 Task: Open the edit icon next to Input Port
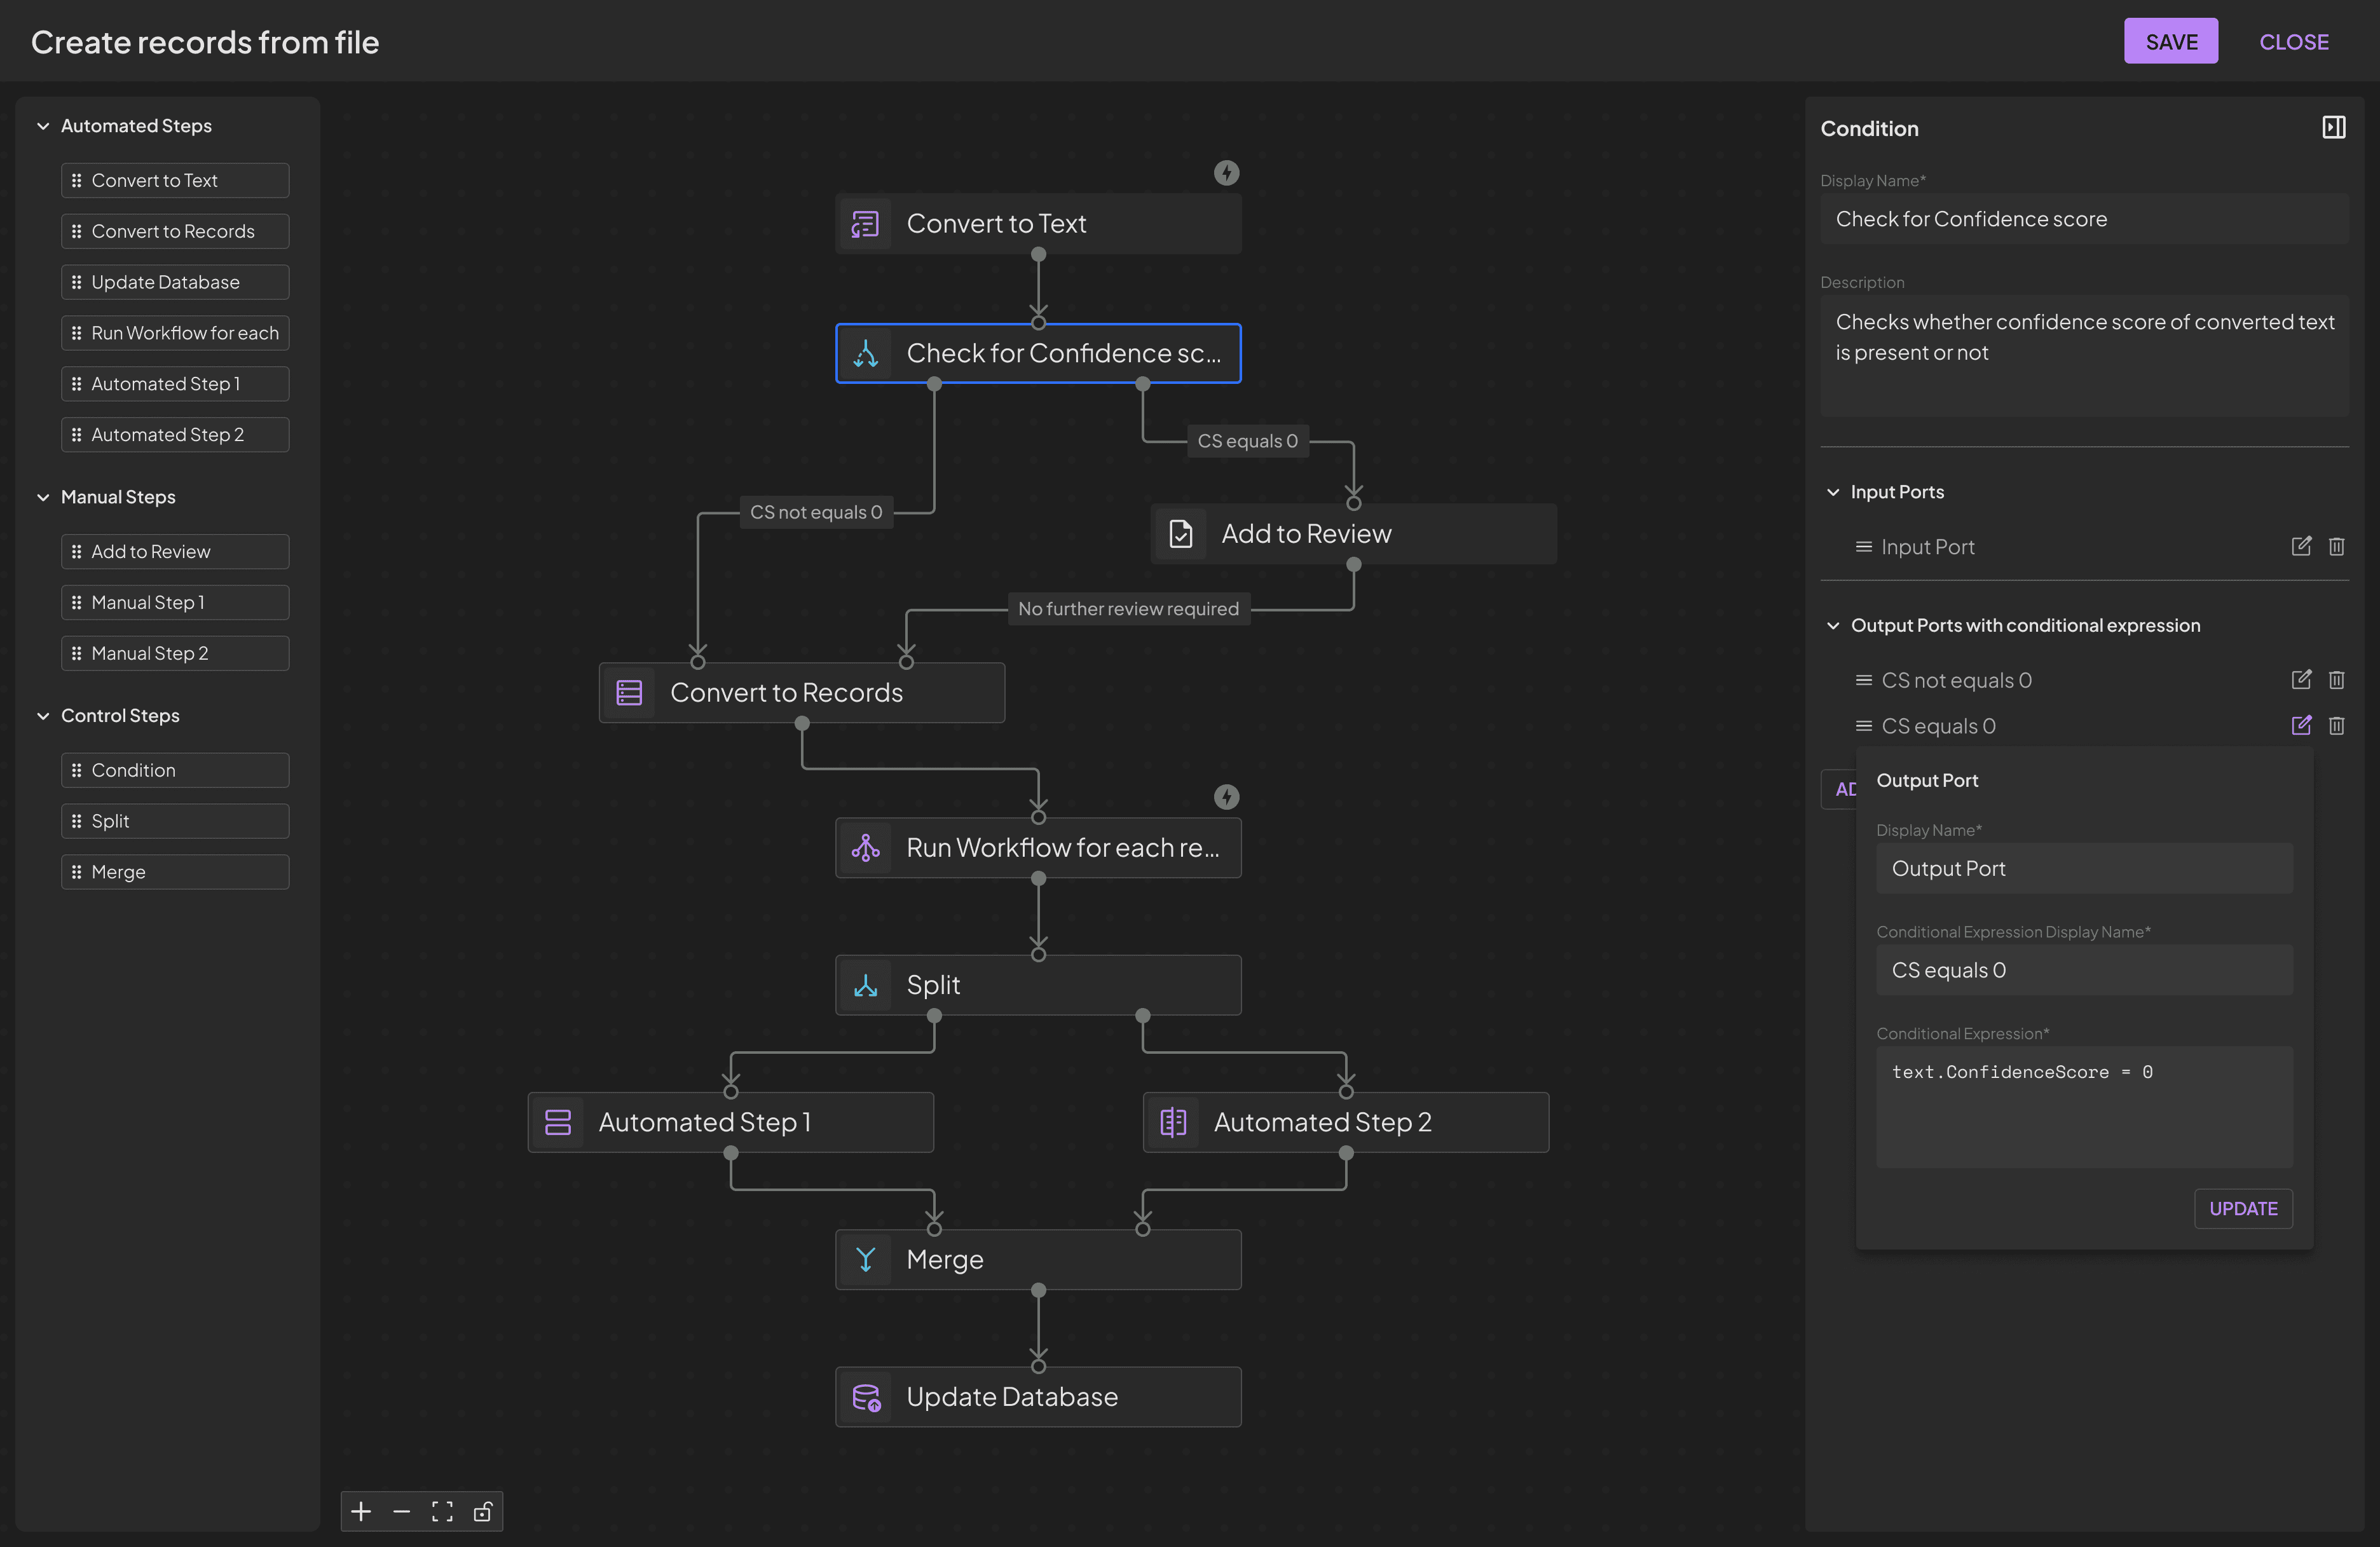(x=2302, y=546)
